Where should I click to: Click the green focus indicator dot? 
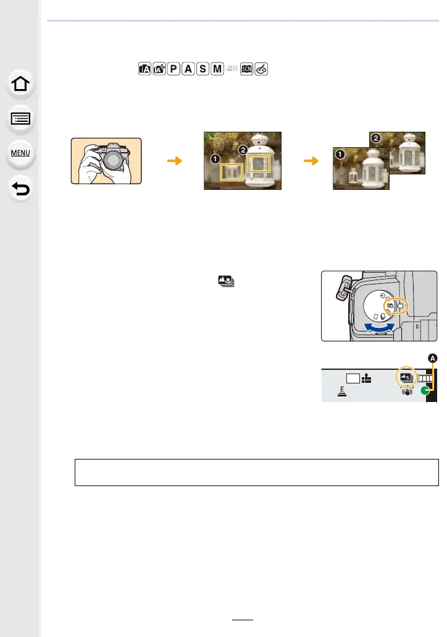tap(425, 391)
